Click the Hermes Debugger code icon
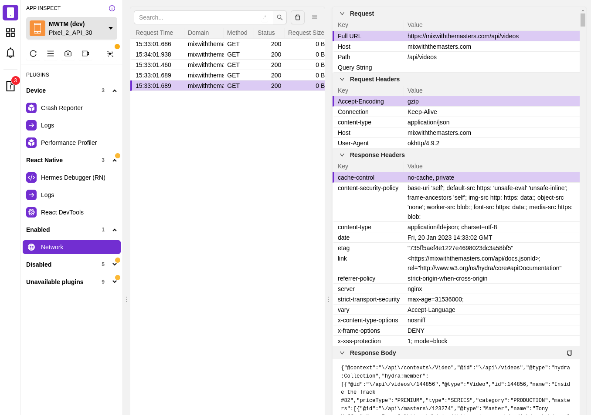Screen dimensions: 591x415 [x=31, y=177]
